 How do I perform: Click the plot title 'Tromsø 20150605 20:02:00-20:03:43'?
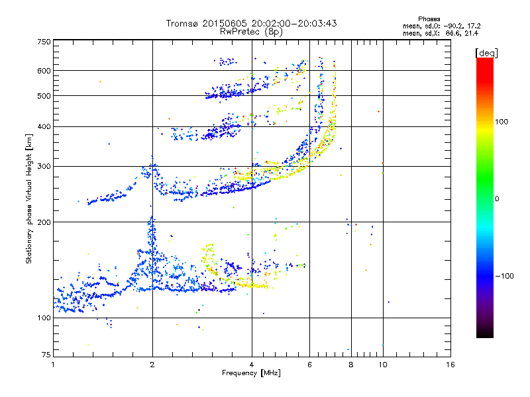pyautogui.click(x=251, y=23)
